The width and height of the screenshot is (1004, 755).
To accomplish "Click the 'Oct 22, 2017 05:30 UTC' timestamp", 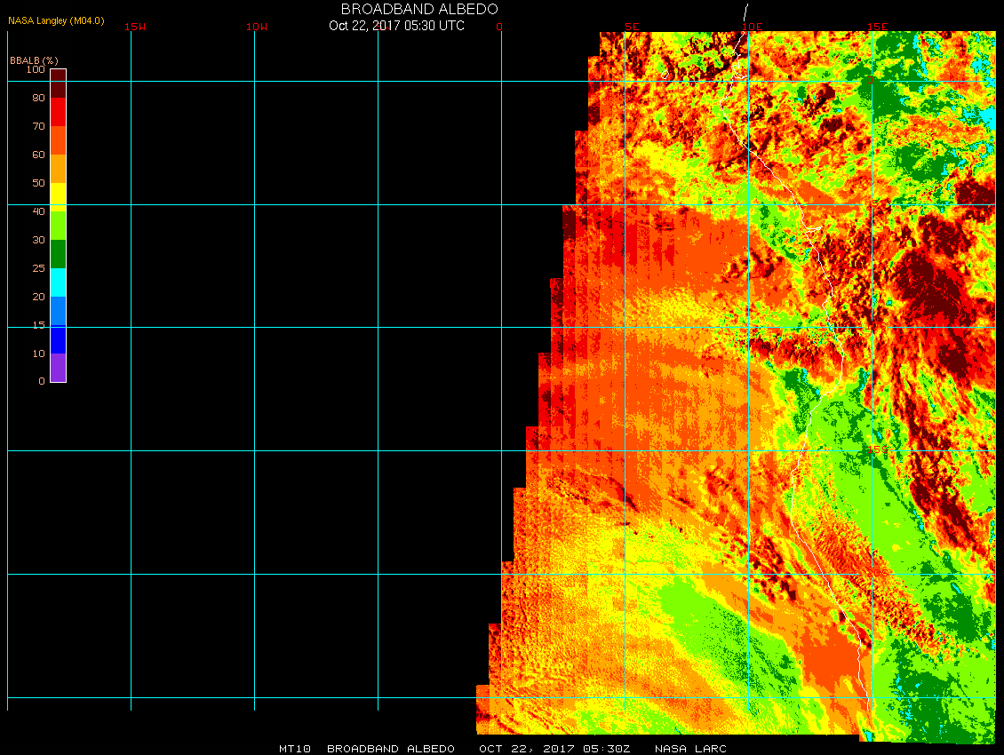I will [397, 26].
